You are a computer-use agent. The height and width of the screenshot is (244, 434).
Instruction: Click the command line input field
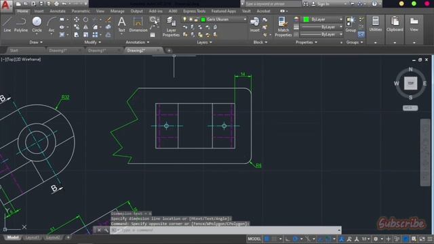pyautogui.click(x=226, y=230)
